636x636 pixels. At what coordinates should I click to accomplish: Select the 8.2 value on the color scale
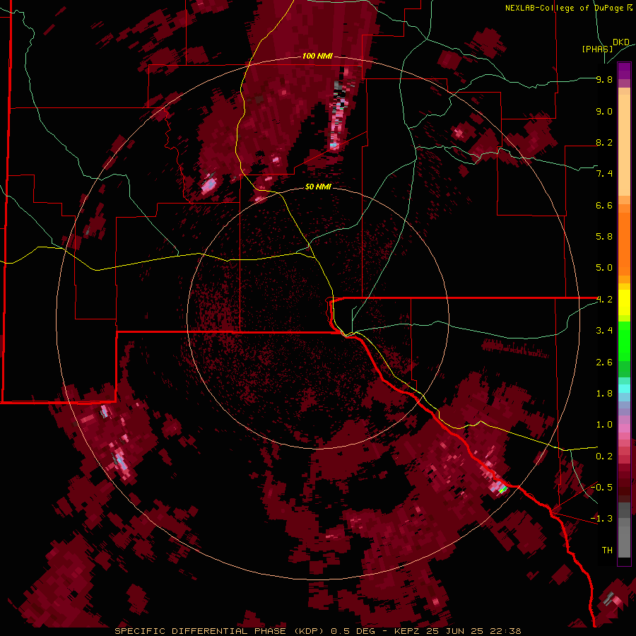[x=604, y=142]
